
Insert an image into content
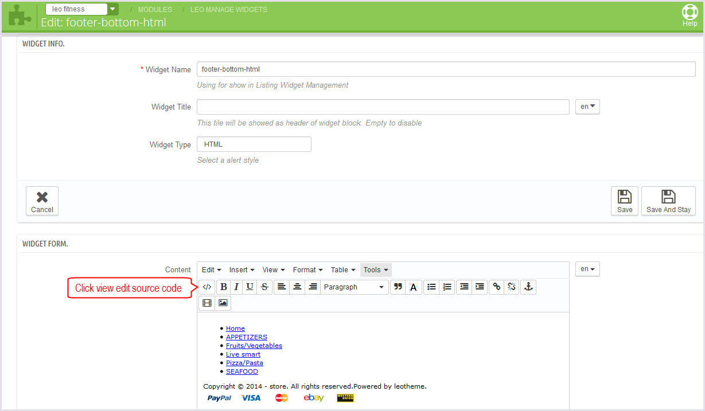pos(223,303)
